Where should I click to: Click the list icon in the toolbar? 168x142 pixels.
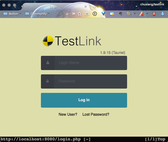pos(87,14)
